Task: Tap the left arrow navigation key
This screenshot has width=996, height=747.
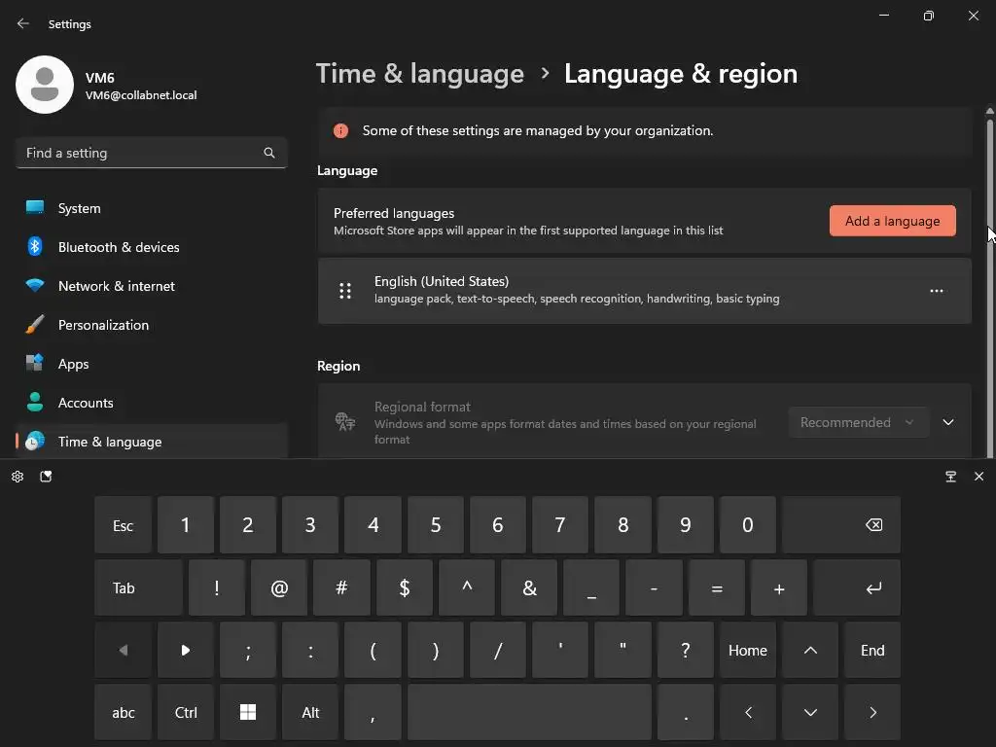Action: tap(748, 713)
